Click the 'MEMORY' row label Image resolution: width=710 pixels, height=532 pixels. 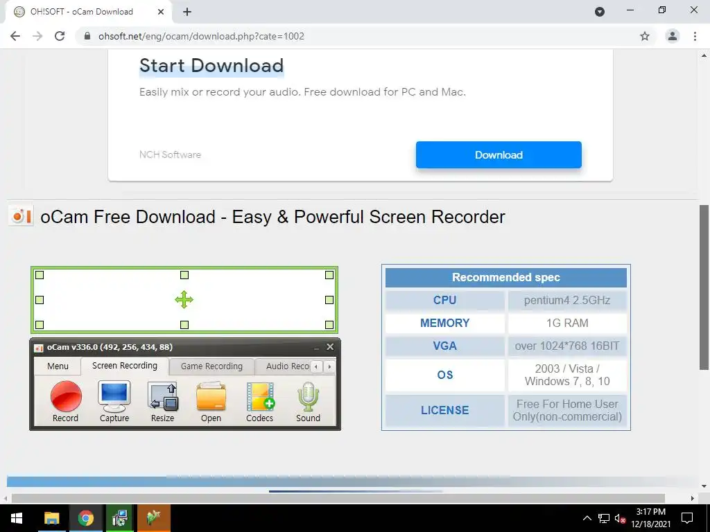click(444, 323)
